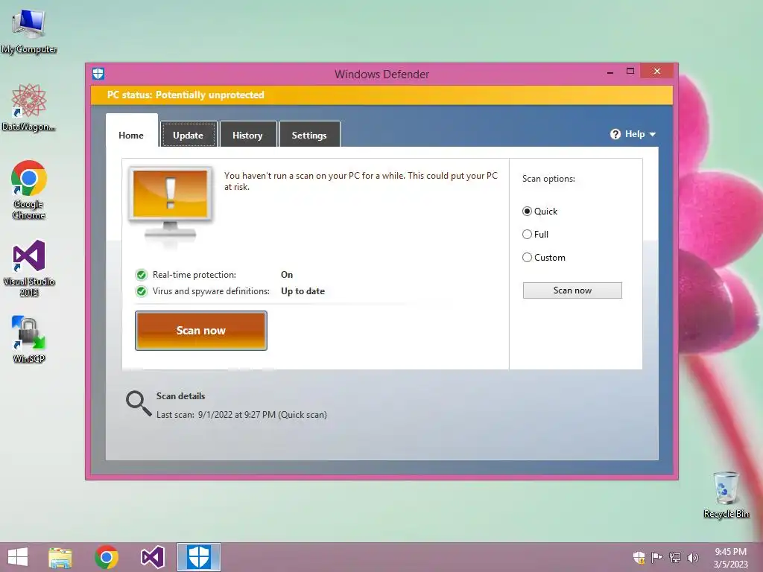The width and height of the screenshot is (763, 572).
Task: Switch to the Home tab
Action: coord(131,136)
